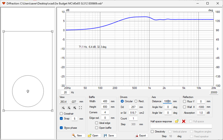
Task: Click the zoom 1:1 magnifier icon
Action: click(69, 108)
